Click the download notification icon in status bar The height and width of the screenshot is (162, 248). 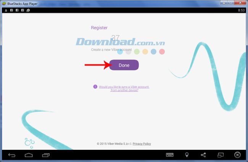pos(6,10)
